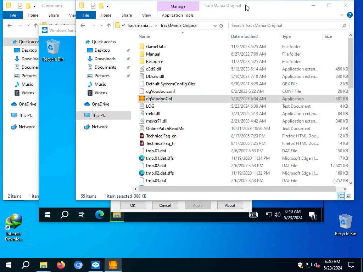Open Chromium from the host taskbar
Viewport: 363px width, 272px height.
[78, 265]
